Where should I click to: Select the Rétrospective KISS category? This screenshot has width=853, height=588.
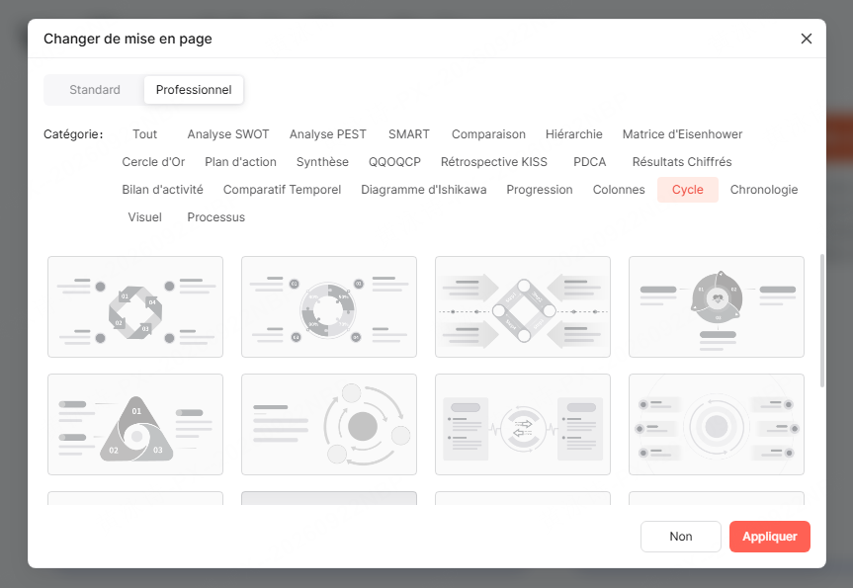494,162
